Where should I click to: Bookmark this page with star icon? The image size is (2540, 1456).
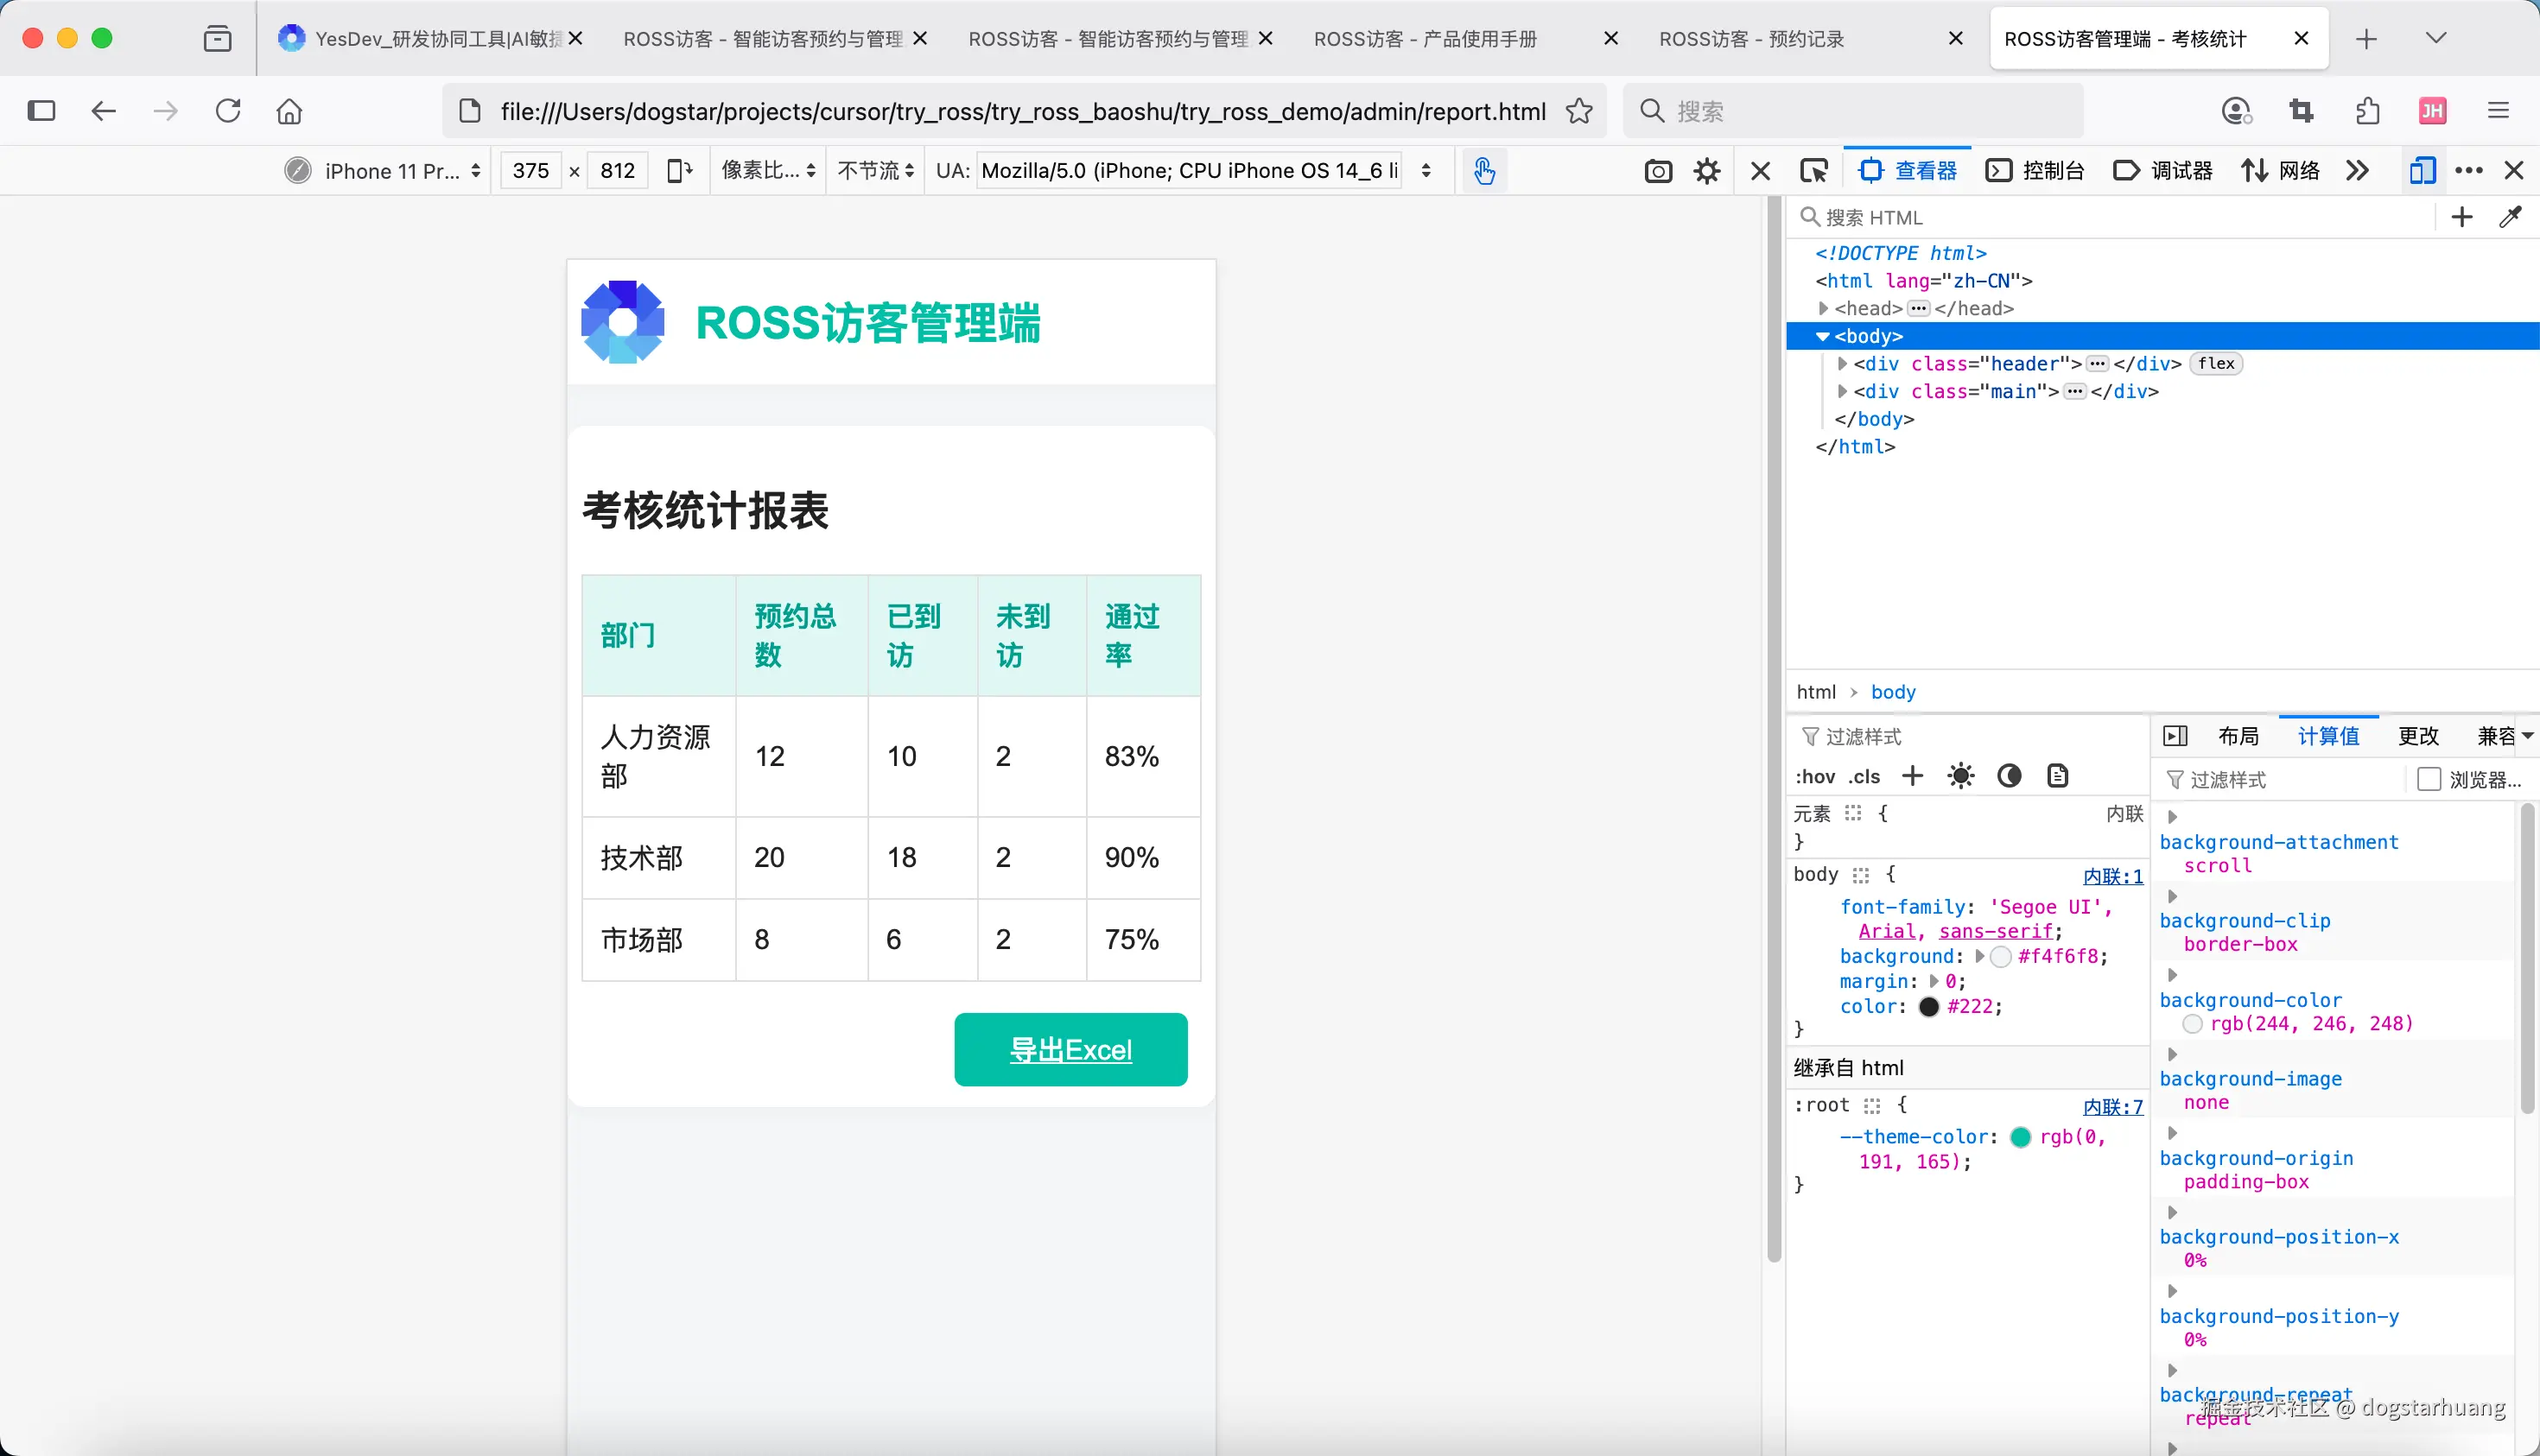pos(1578,111)
